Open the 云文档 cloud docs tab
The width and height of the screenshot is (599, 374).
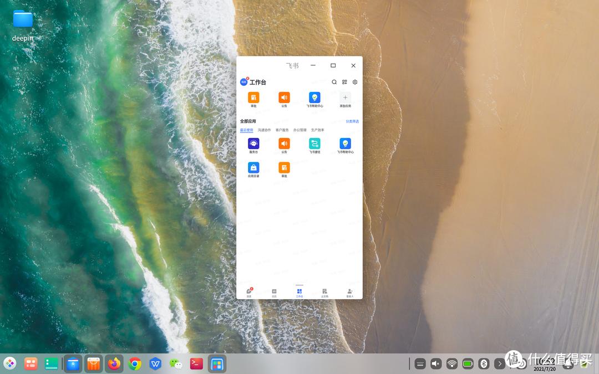point(324,291)
